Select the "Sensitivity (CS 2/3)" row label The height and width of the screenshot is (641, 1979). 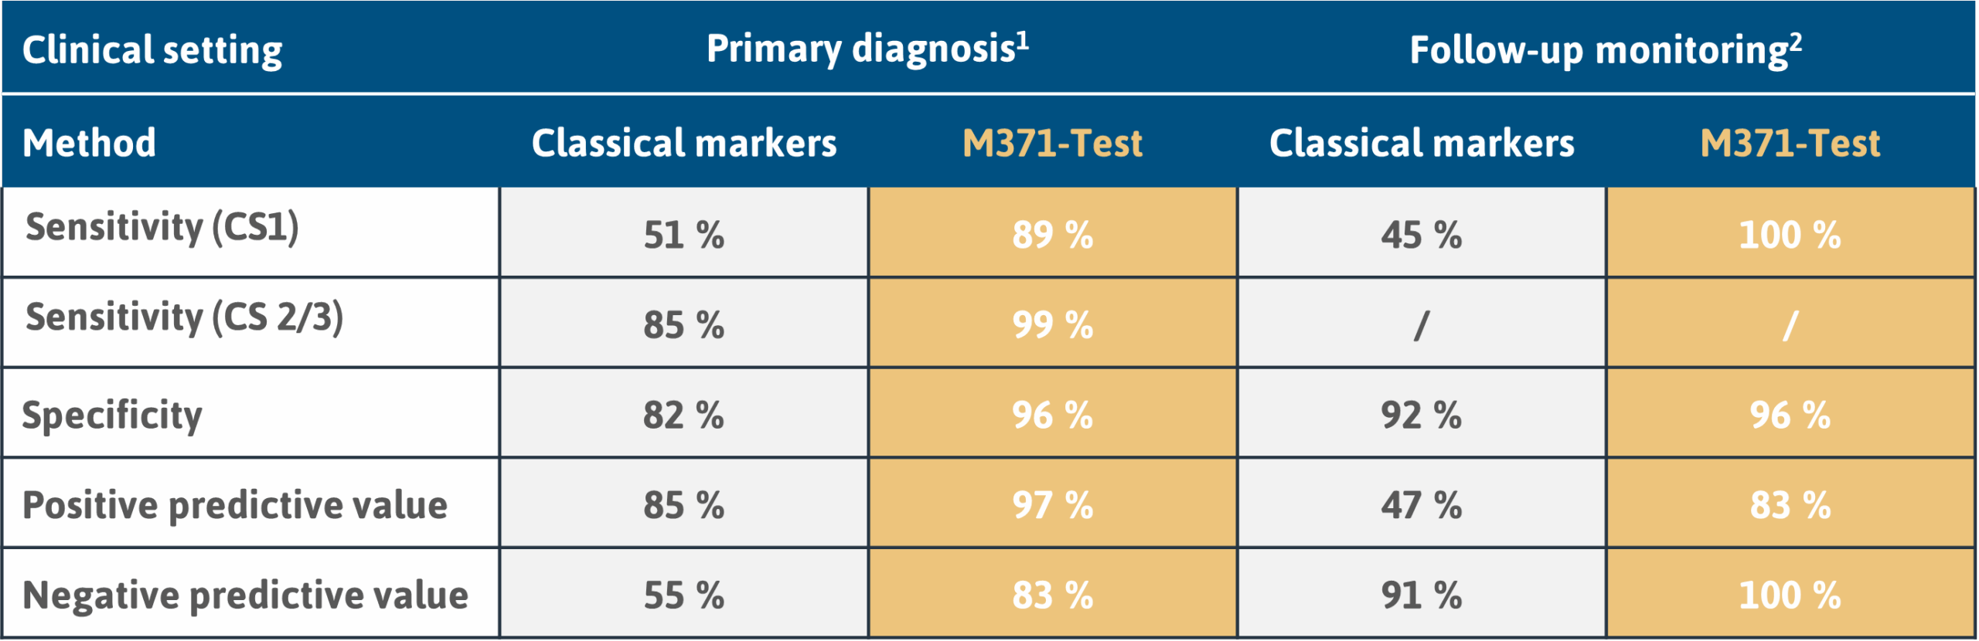click(x=184, y=317)
